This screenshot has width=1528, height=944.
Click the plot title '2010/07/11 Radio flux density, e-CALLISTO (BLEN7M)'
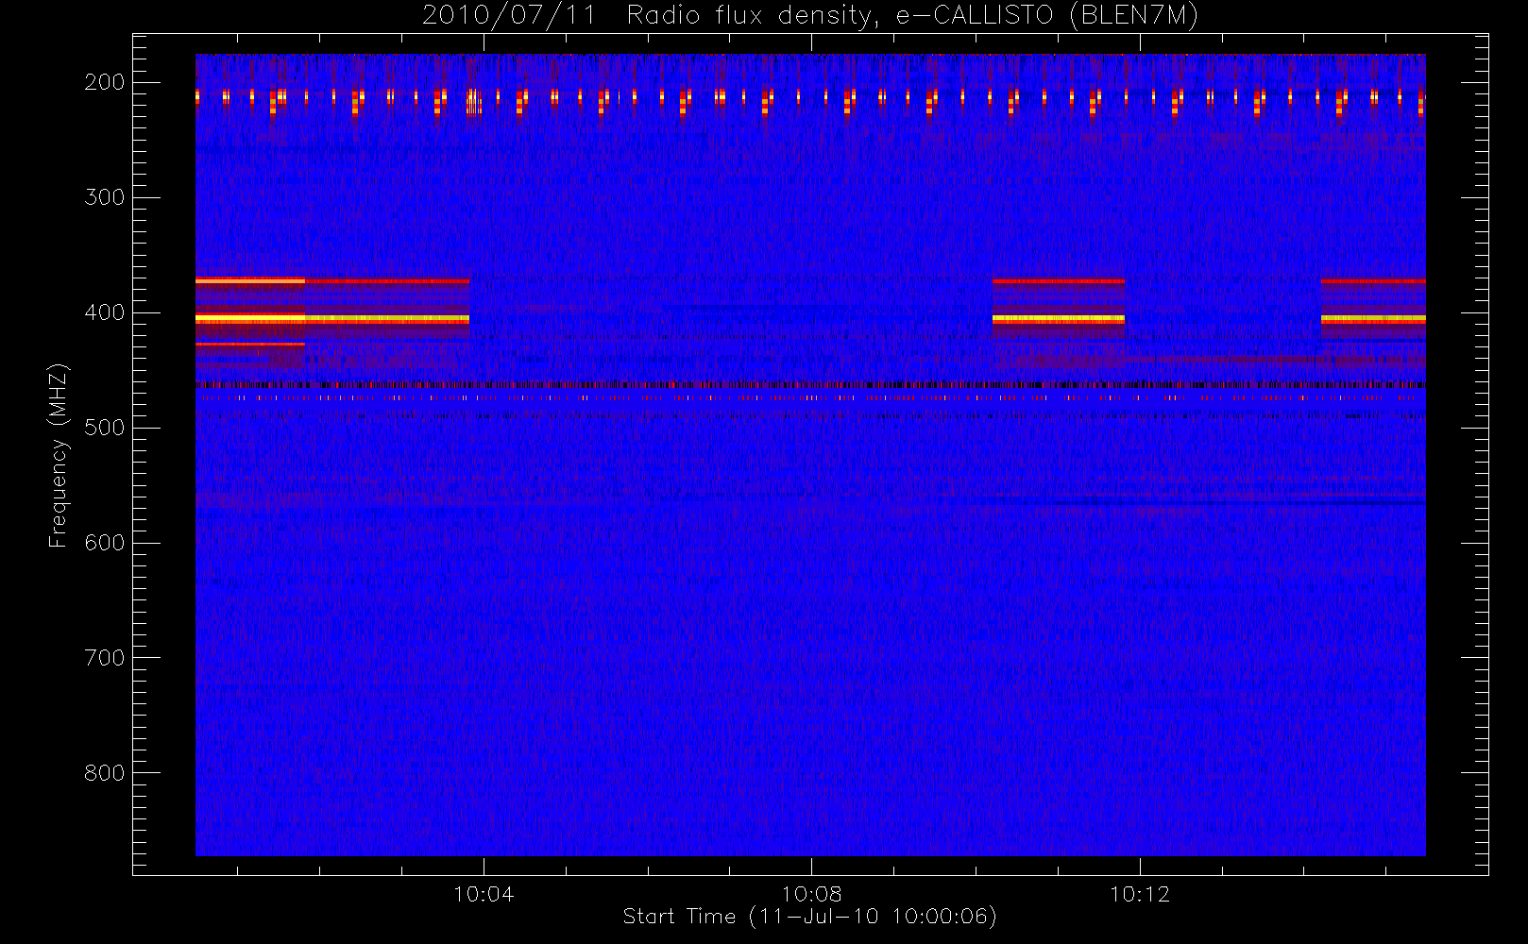click(810, 16)
